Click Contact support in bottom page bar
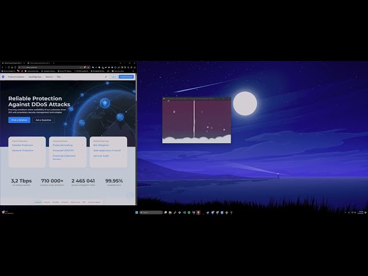This screenshot has width=368, height=276. (x=94, y=202)
